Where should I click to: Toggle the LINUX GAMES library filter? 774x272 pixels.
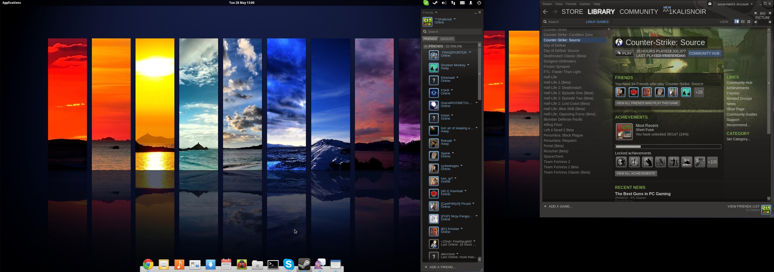597,22
